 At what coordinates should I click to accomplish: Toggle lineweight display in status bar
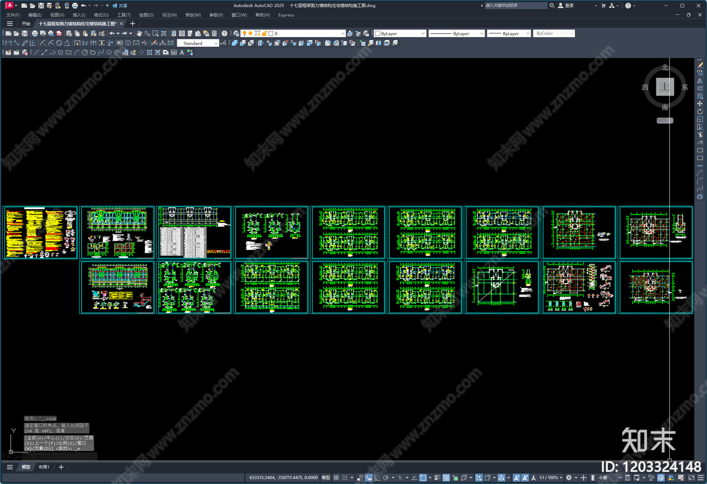(x=437, y=477)
